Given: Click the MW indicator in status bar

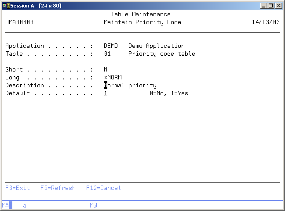Looking at the screenshot, I should pyautogui.click(x=93, y=205).
